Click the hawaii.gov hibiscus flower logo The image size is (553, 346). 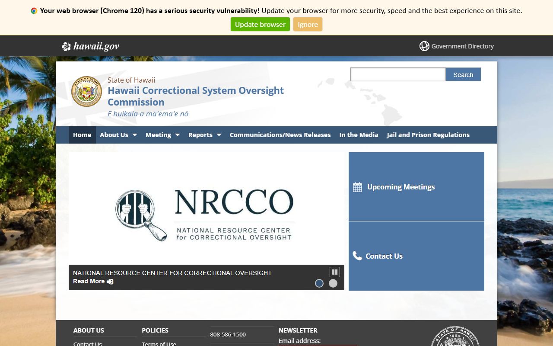[x=66, y=46]
